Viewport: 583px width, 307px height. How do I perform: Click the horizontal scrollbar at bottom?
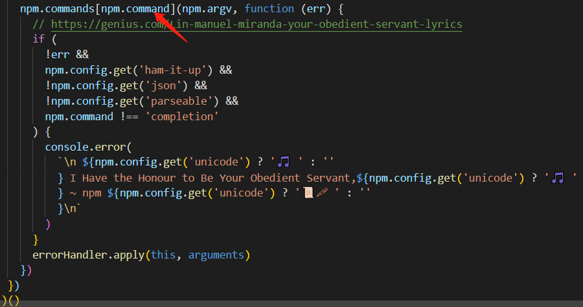[291, 304]
